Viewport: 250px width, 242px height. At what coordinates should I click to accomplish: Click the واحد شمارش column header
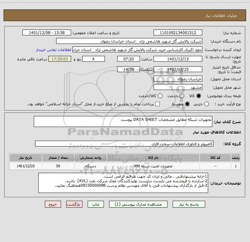point(90,158)
